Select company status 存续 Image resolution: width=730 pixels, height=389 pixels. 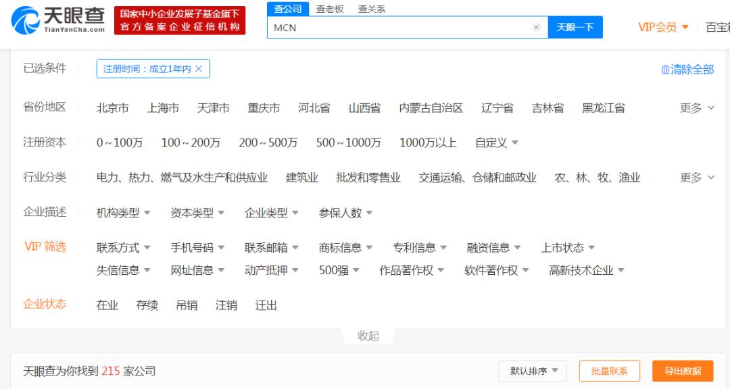pos(147,305)
